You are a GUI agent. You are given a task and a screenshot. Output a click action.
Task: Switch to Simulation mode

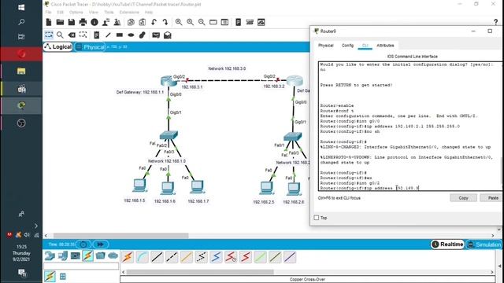pyautogui.click(x=484, y=244)
